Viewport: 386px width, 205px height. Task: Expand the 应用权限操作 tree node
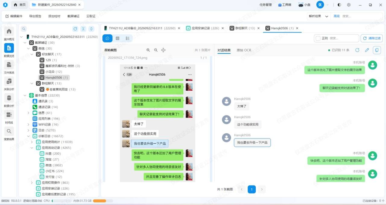coord(32,183)
